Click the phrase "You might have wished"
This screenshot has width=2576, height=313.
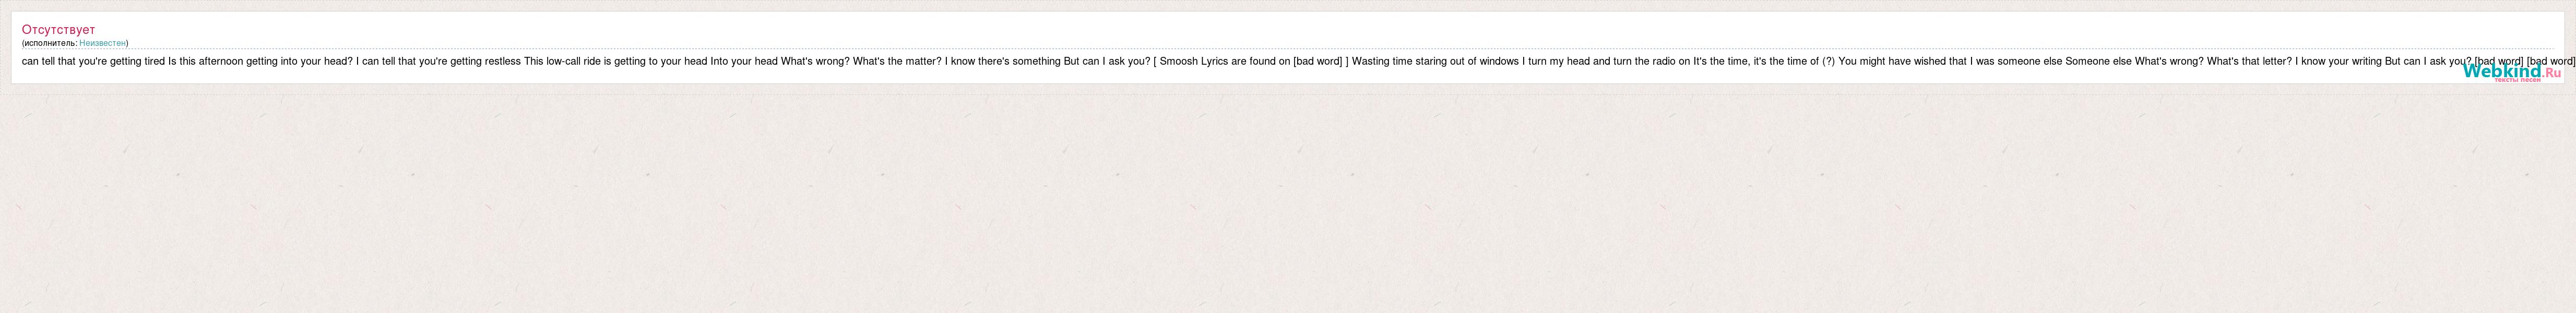pyautogui.click(x=1891, y=61)
